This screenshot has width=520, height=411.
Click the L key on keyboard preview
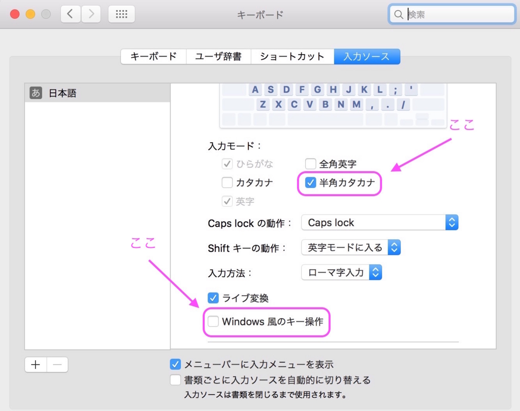coord(380,89)
